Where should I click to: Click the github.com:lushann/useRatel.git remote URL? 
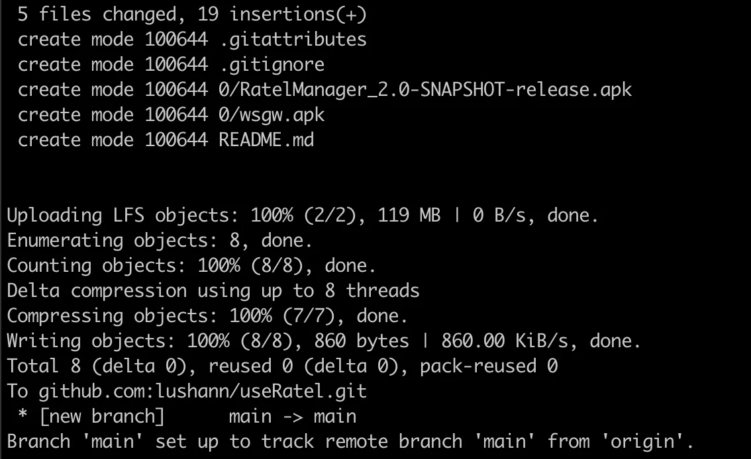pyautogui.click(x=202, y=391)
